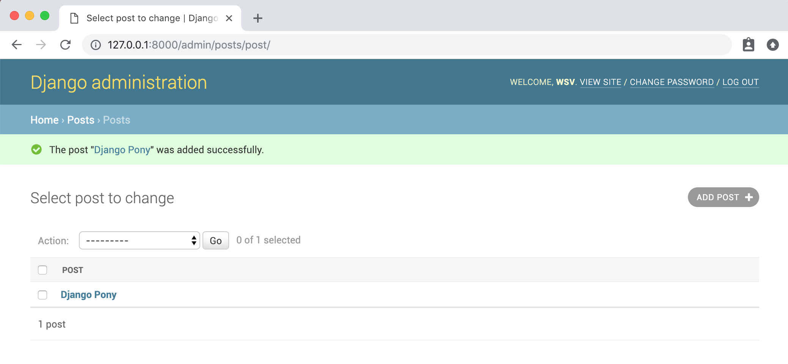Image resolution: width=788 pixels, height=364 pixels.
Task: Open the Change Password link
Action: pos(672,82)
